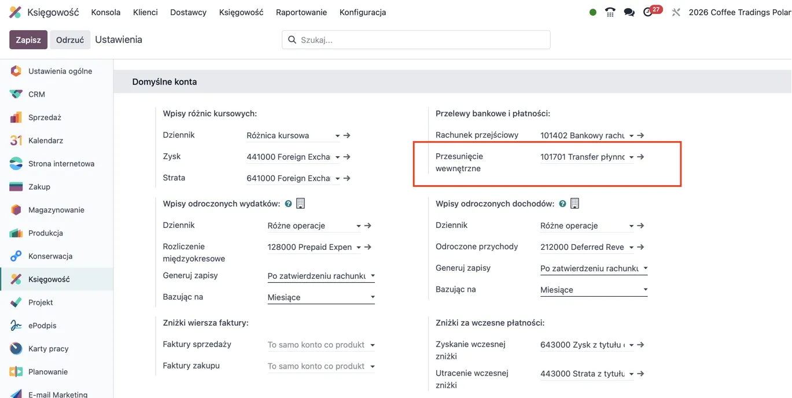
Task: Open the 443000 Strata z tytułu arrow link
Action: point(641,374)
